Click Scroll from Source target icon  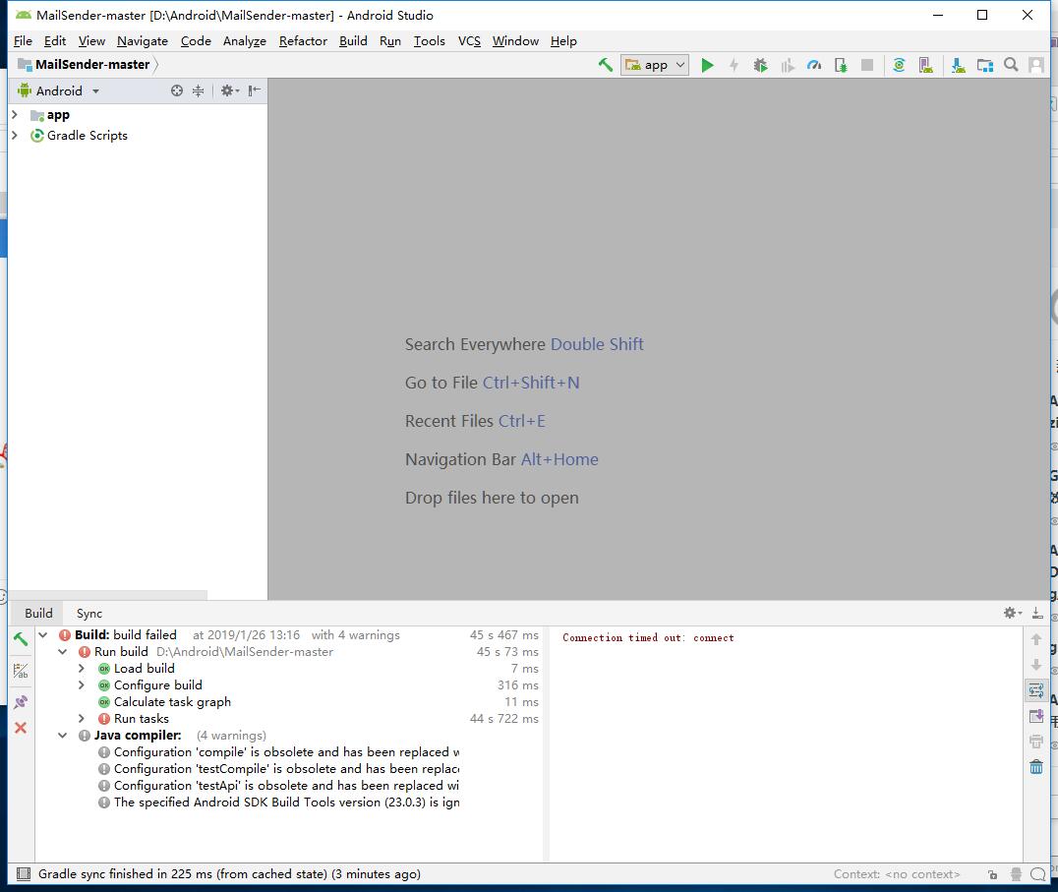pos(177,90)
